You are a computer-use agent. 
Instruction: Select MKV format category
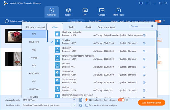coord(34,66)
